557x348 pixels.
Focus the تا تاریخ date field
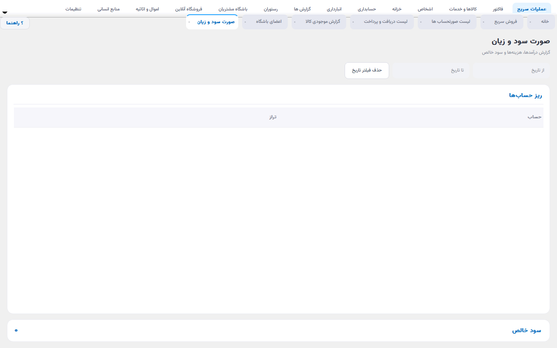tap(431, 70)
